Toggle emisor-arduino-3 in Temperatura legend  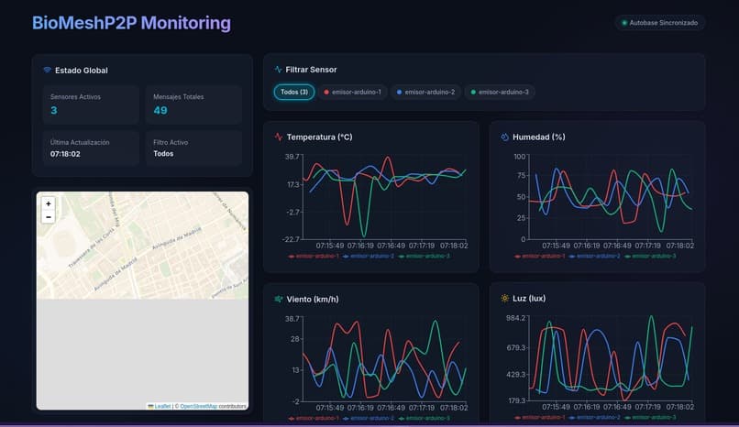coord(425,256)
